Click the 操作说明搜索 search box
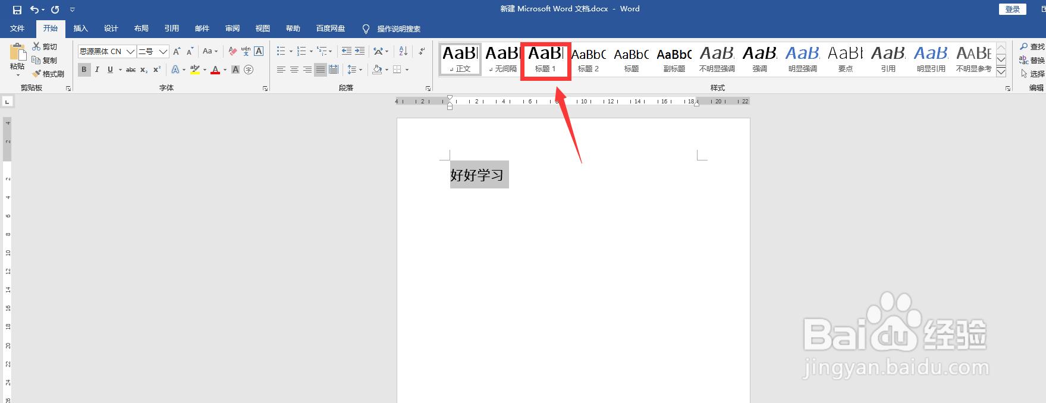Screen dimensions: 1046x403 (392, 29)
